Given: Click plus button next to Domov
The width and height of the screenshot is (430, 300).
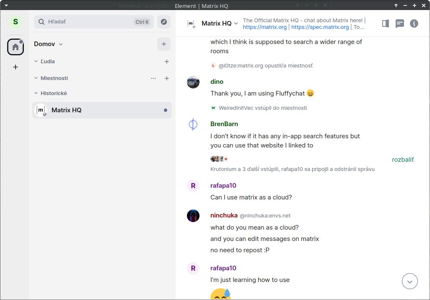Looking at the screenshot, I should pos(164,44).
